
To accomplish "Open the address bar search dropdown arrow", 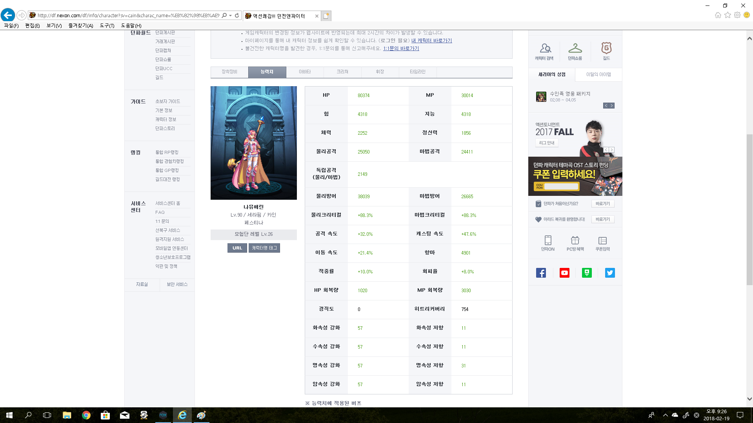I will pos(230,16).
